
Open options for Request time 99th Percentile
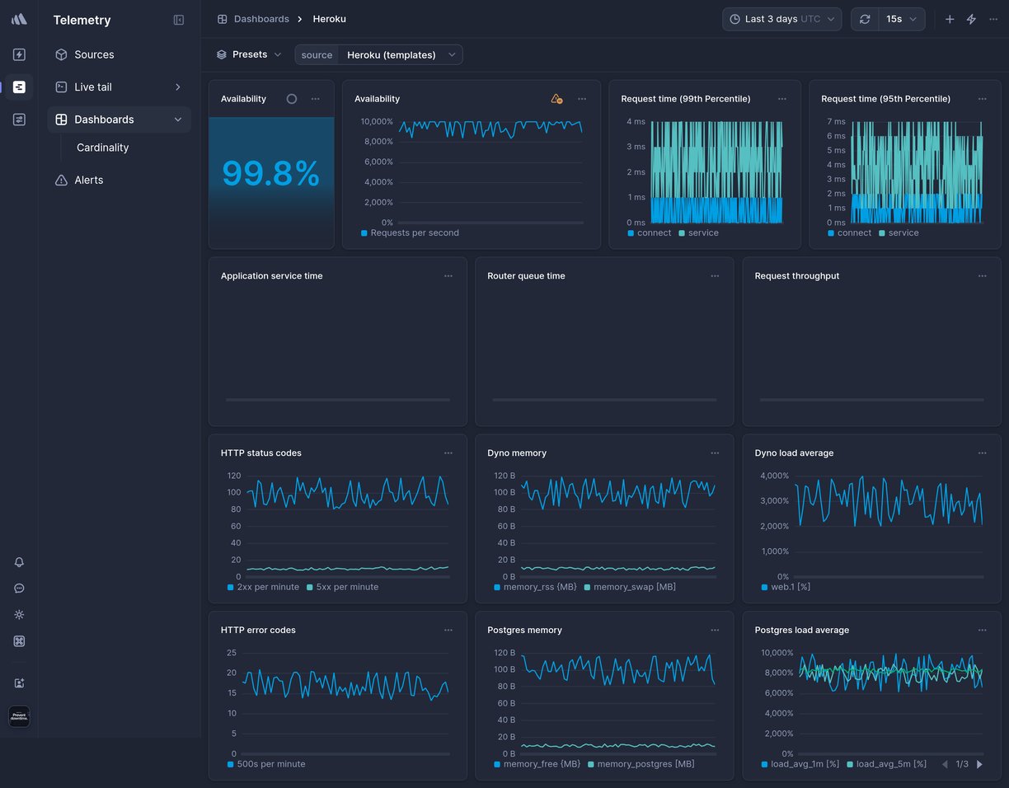click(782, 99)
